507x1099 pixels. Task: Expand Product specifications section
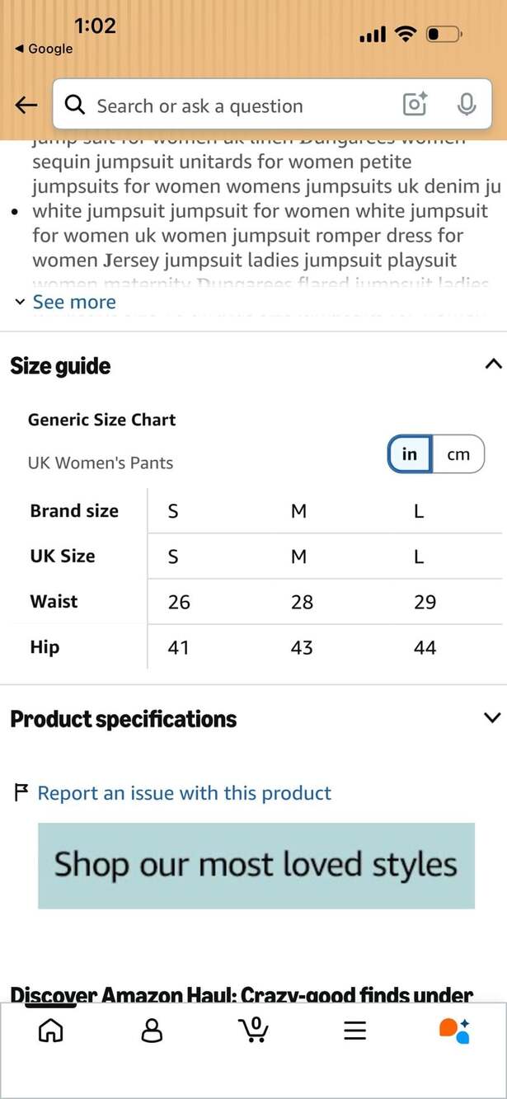coord(493,717)
